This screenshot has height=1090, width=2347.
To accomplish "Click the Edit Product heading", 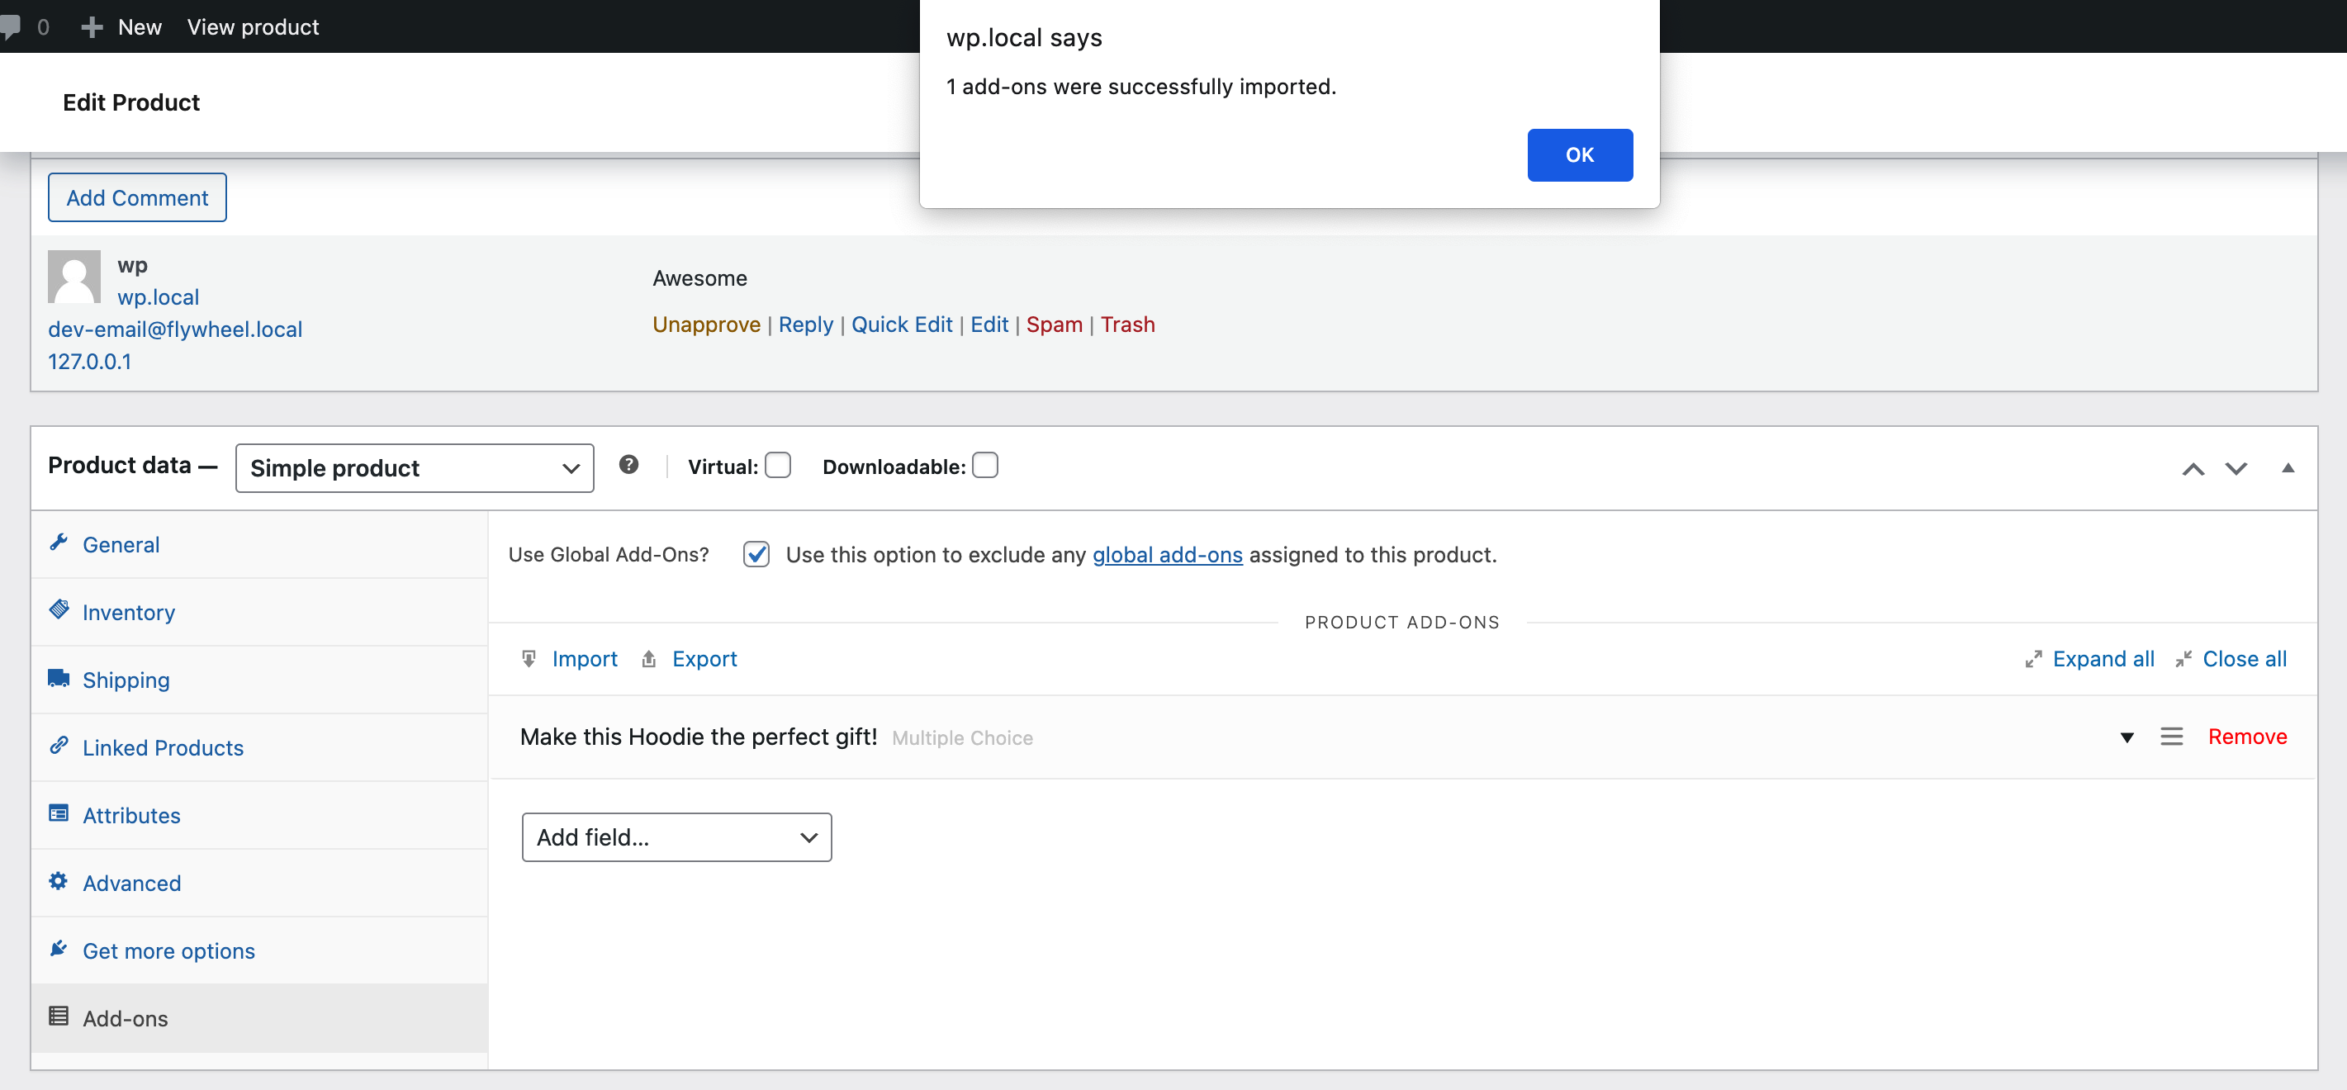I will click(131, 103).
